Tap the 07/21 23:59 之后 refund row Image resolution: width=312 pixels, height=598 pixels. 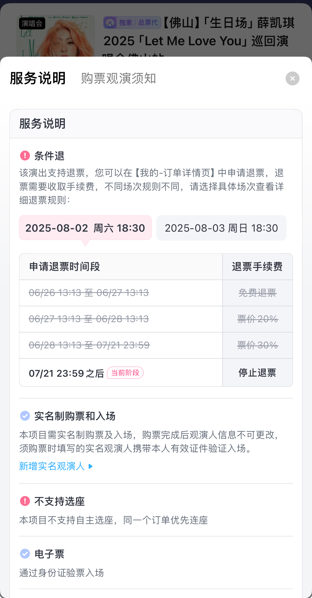(66, 373)
